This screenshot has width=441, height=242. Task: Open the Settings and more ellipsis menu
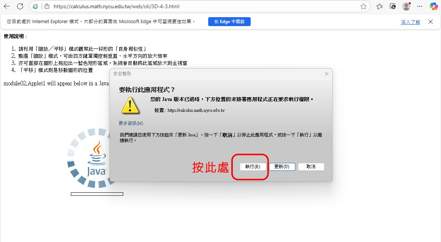tap(420, 6)
